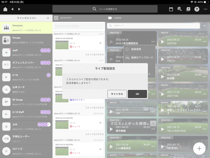Open the video list filter icon
This screenshot has height=158, width=210.
(205, 26)
